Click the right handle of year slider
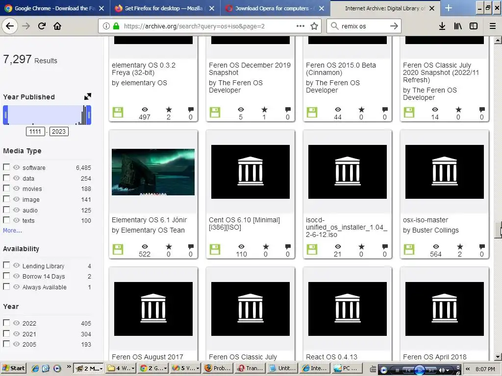Viewport: 502px width, 376px height. pyautogui.click(x=89, y=115)
